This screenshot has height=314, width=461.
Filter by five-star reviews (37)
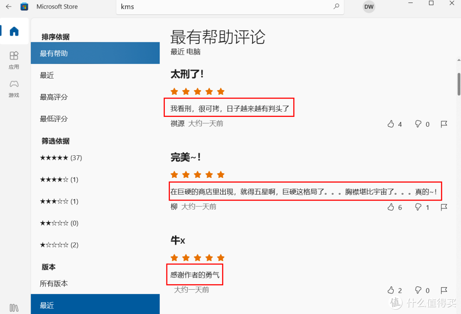coord(61,158)
